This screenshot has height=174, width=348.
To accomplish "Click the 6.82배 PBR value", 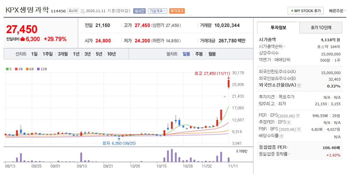I will 317,129.
